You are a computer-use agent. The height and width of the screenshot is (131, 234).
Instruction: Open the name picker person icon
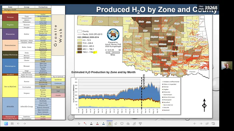[134, 124]
